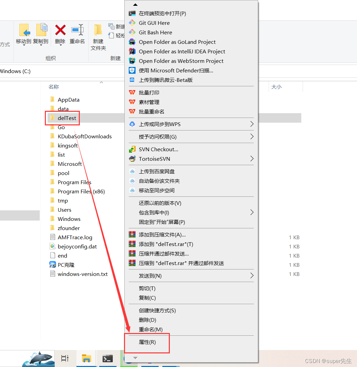Viewport: 357px width, 367px height.
Task: Click the Baidu icon beside 自动备份该文件夹
Action: (x=132, y=181)
